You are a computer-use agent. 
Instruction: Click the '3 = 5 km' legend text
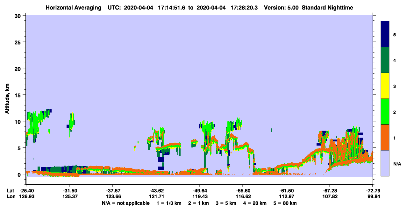pyautogui.click(x=226, y=203)
